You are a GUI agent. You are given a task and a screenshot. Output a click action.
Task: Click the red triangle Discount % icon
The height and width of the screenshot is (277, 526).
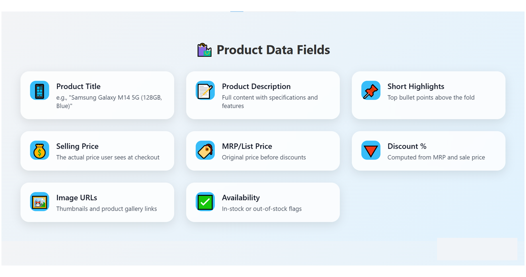371,150
